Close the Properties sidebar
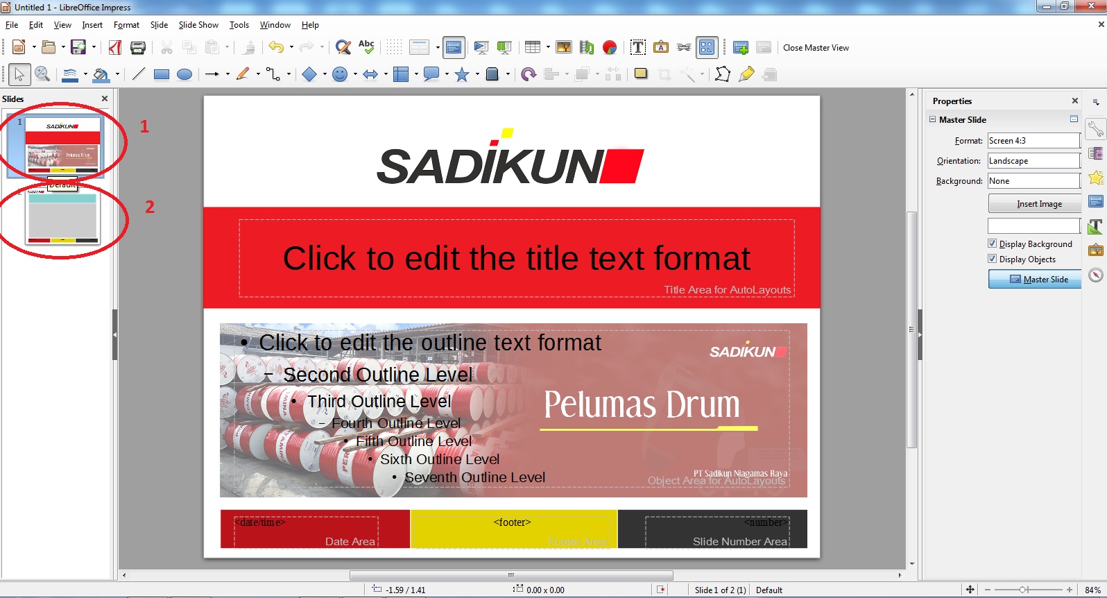1107x598 pixels. (x=1075, y=101)
